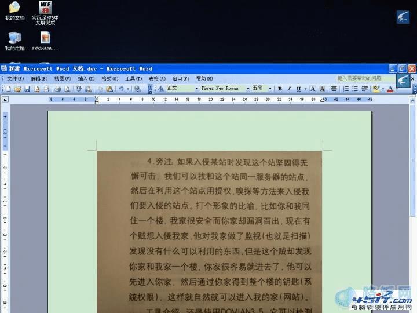Open undo history dropdown arrow

click(128, 89)
